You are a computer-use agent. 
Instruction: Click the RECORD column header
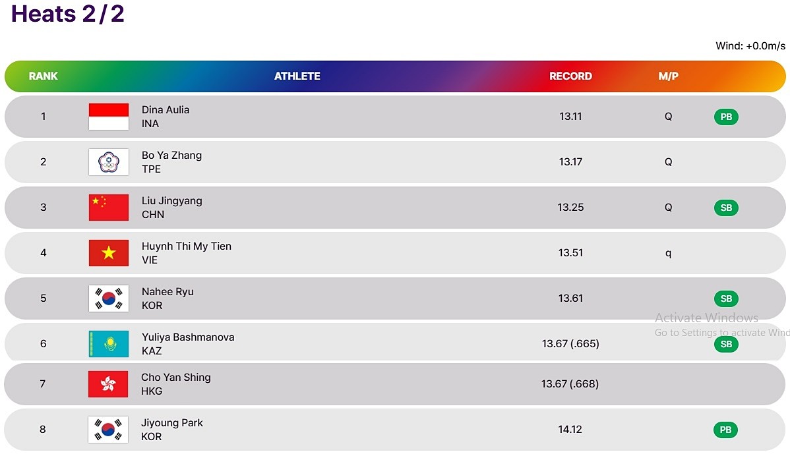tap(570, 76)
